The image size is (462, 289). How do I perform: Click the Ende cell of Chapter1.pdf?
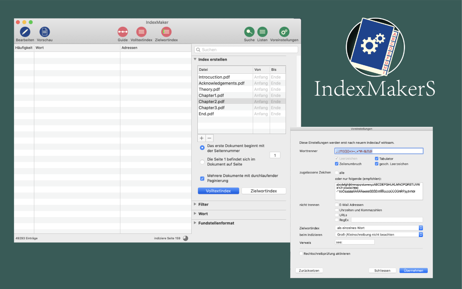(x=276, y=95)
